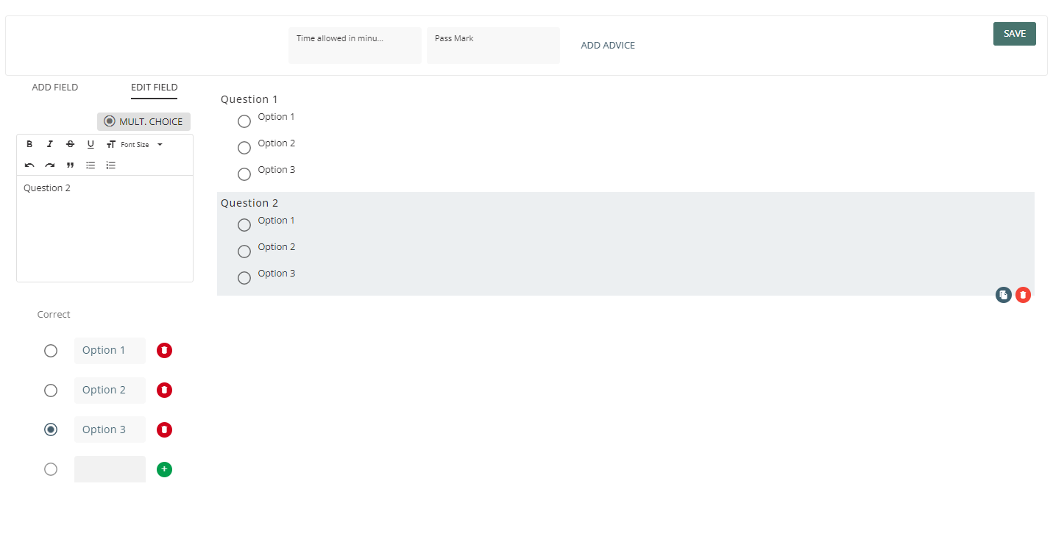The height and width of the screenshot is (542, 1053).
Task: Open the Font Size dropdown
Action: click(140, 145)
